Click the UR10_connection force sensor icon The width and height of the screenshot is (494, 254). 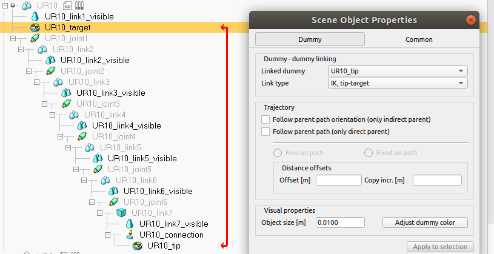pyautogui.click(x=129, y=235)
